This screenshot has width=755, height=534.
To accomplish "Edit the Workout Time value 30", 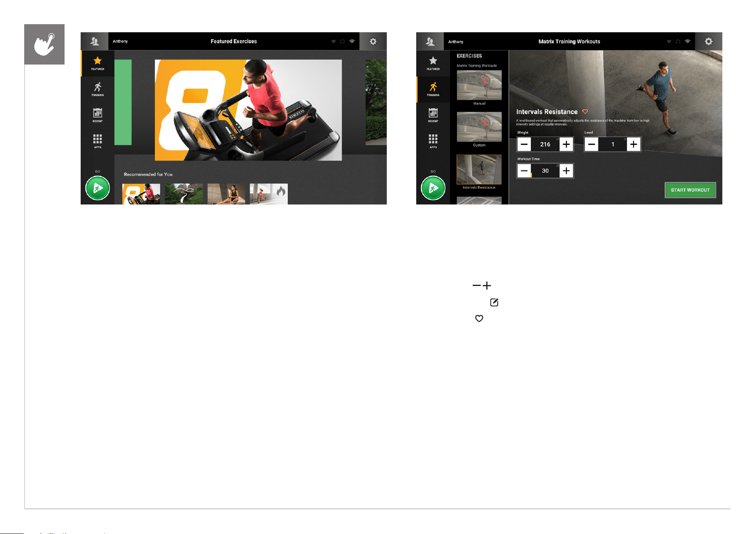I will click(545, 171).
